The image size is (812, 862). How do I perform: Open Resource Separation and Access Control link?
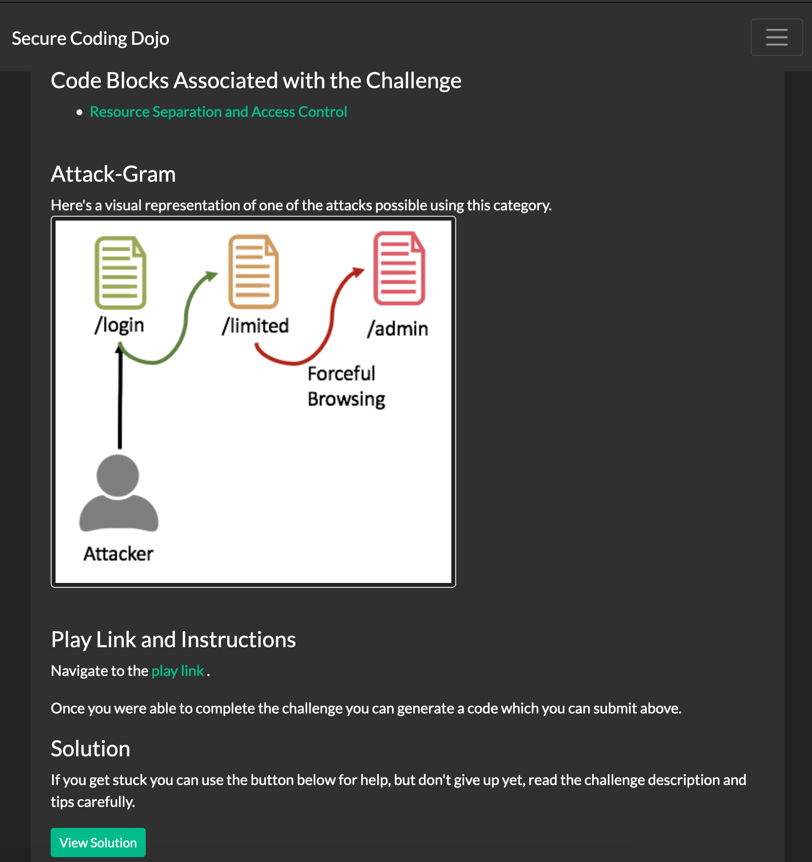(218, 112)
